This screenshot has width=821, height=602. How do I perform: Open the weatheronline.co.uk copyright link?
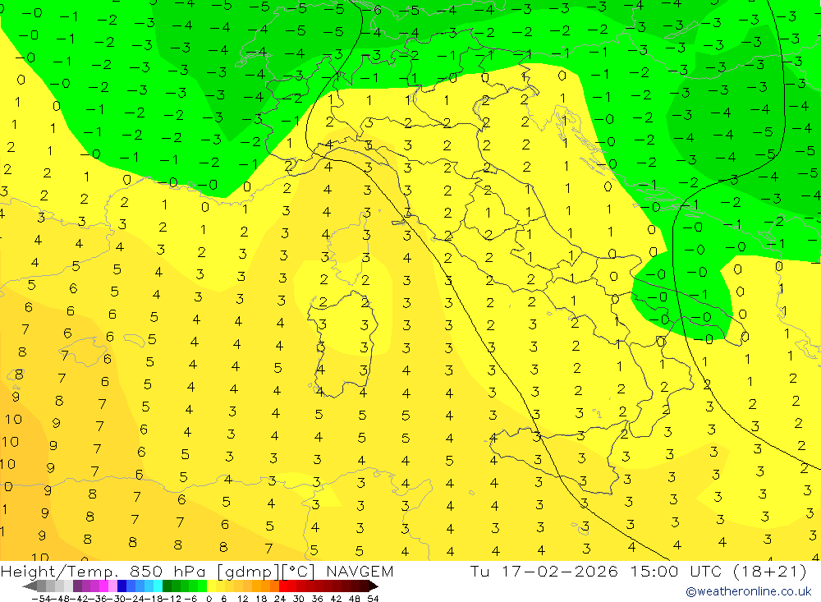[749, 591]
